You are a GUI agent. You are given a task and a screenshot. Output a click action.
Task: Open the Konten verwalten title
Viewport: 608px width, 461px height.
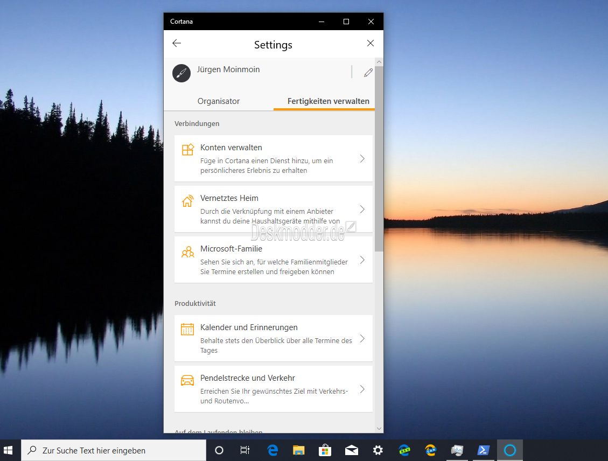[x=231, y=148]
